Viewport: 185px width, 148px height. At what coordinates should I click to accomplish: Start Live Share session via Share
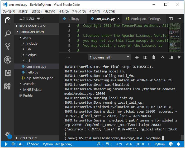pos(33,144)
